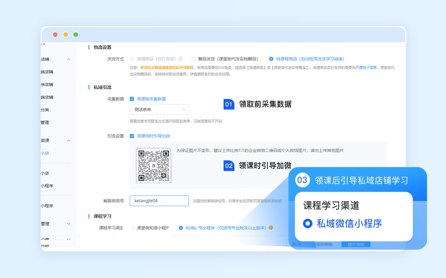The height and width of the screenshot is (278, 446).
Task: Open the 测试表单 dropdown
Action: coord(159,110)
